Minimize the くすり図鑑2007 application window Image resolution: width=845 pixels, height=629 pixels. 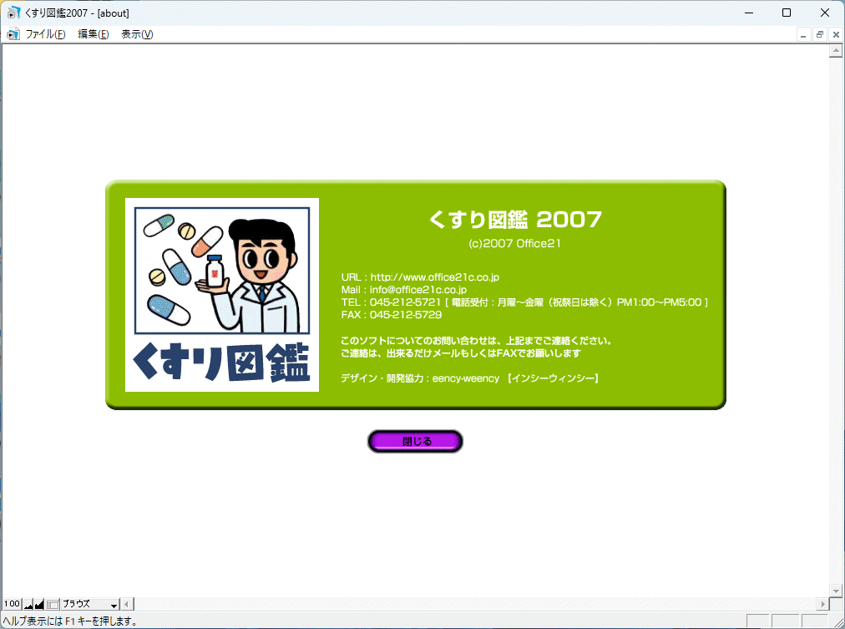coord(749,13)
